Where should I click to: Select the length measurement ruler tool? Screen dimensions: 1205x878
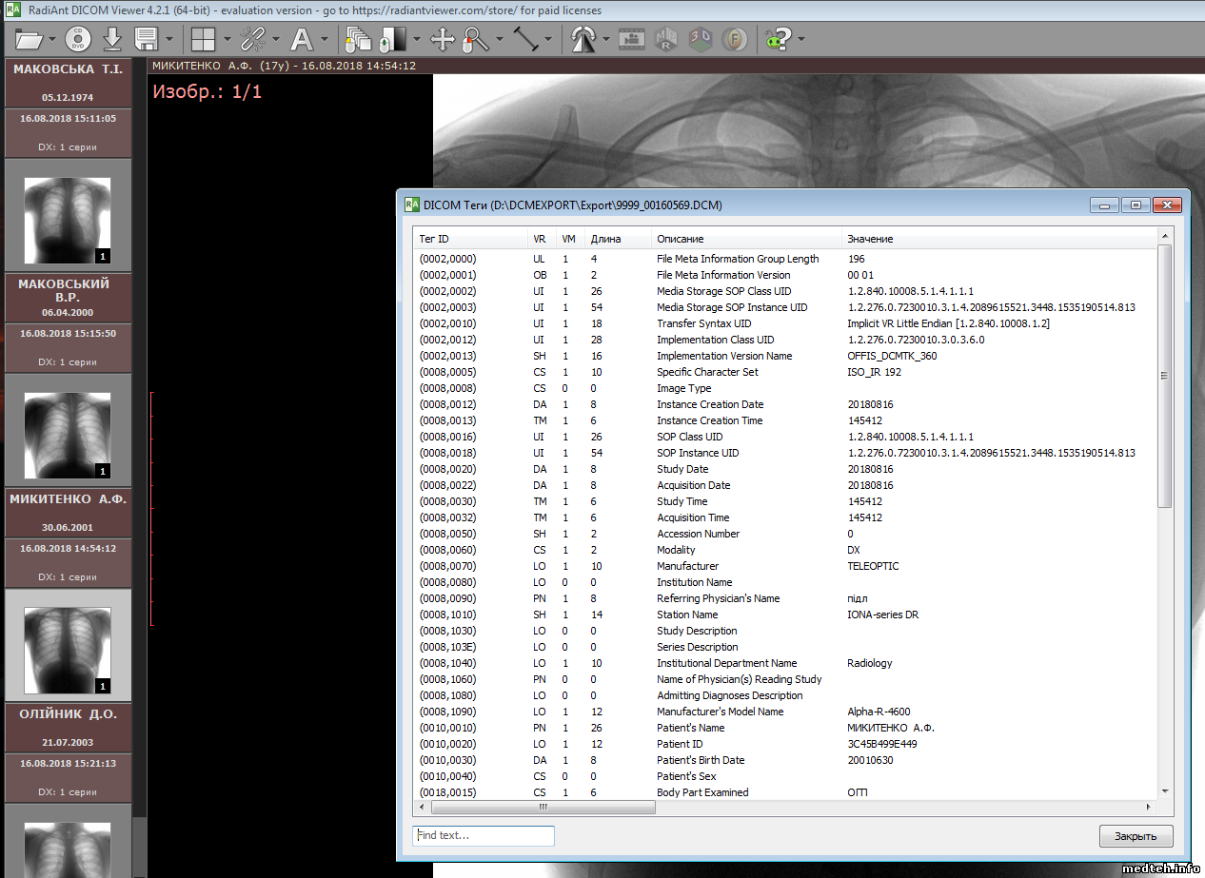[x=525, y=39]
